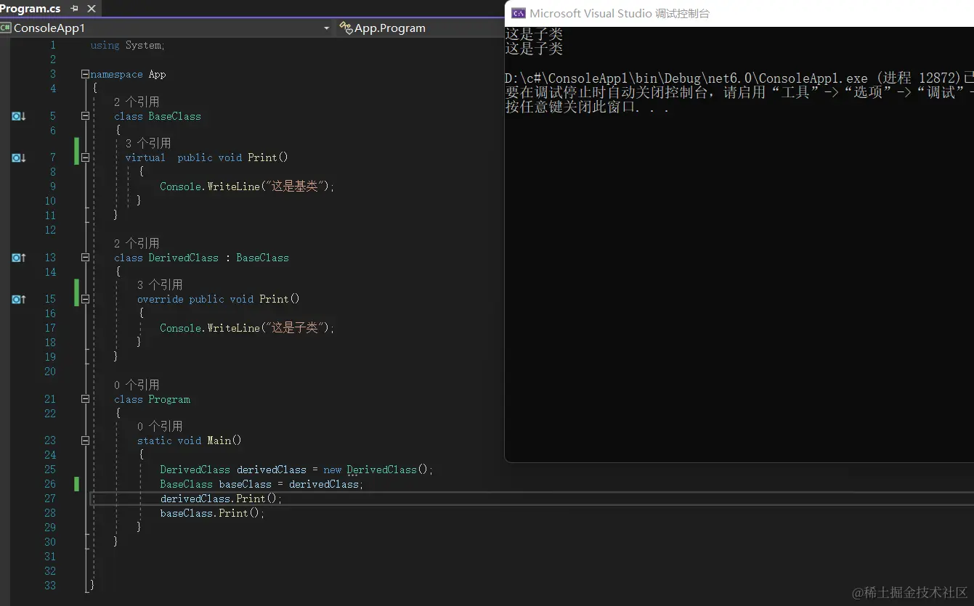Click the 'using System;' statement
Viewport: 974px width, 606px height.
point(128,45)
